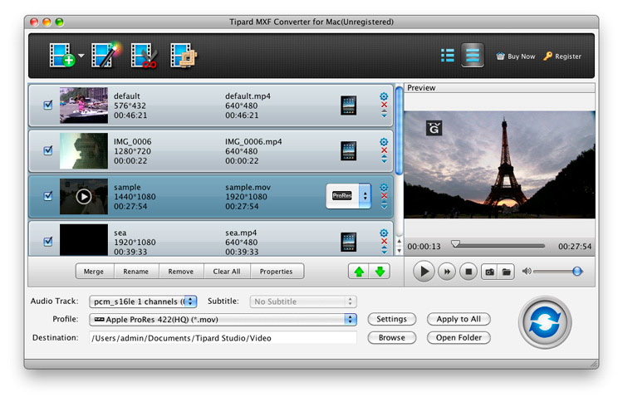Click the preview video image

pyautogui.click(x=499, y=164)
